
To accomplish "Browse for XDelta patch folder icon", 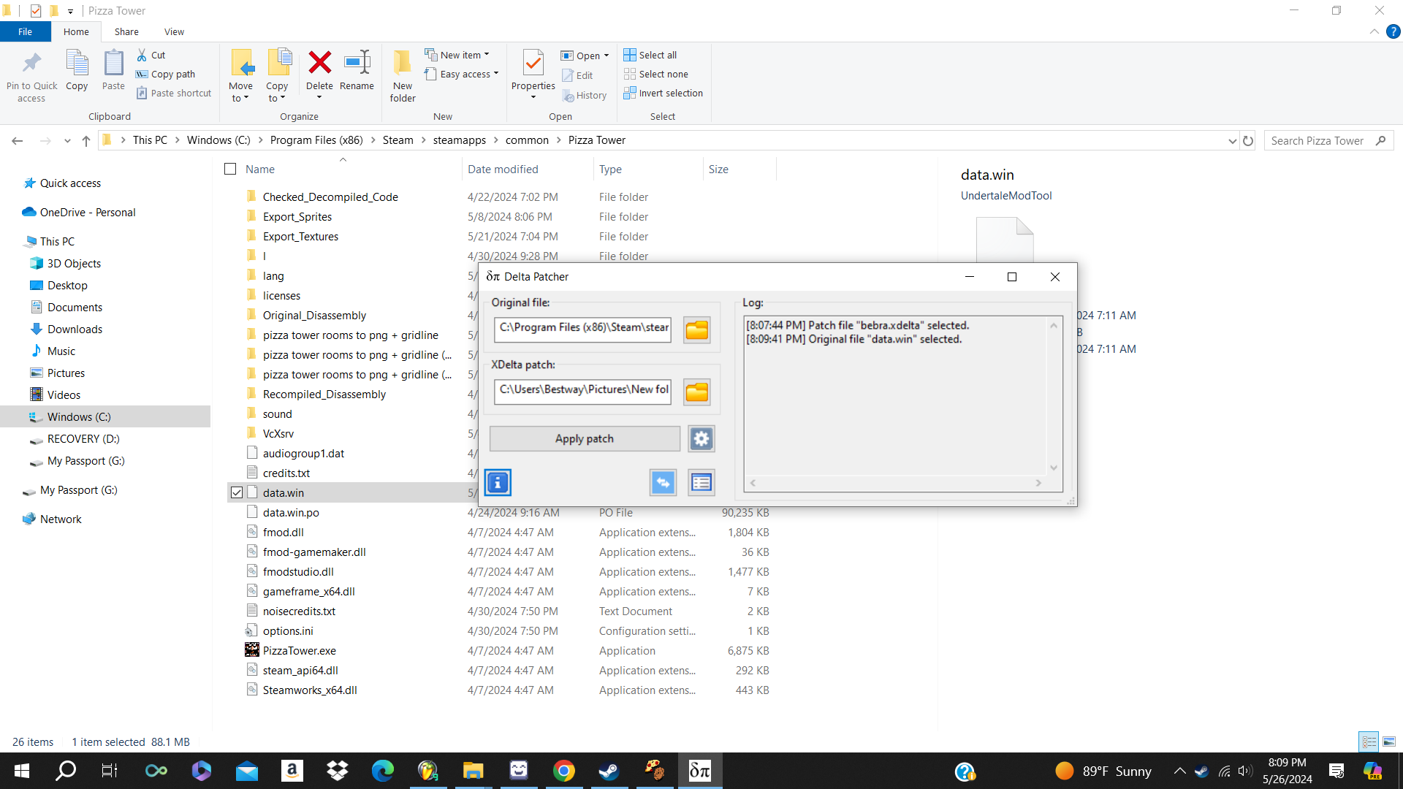I will (696, 392).
